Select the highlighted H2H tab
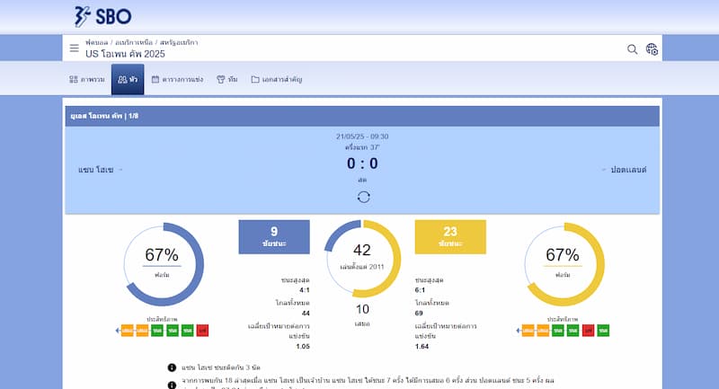719x389 pixels. click(128, 79)
